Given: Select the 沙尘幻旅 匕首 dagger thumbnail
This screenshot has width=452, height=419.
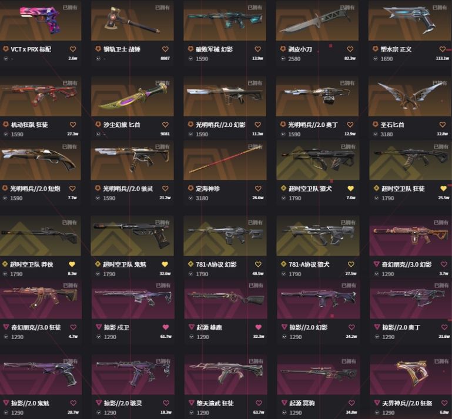Looking at the screenshot, I should pyautogui.click(x=132, y=96).
